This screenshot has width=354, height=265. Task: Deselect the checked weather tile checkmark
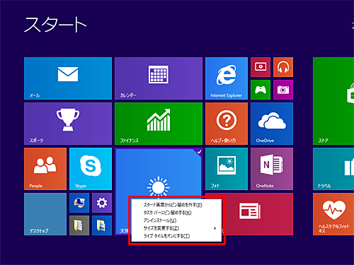pos(199,152)
